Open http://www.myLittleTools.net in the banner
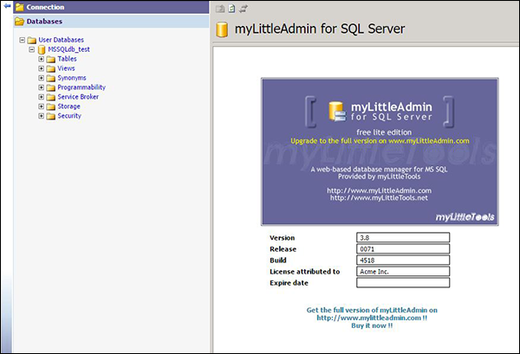 click(x=379, y=198)
